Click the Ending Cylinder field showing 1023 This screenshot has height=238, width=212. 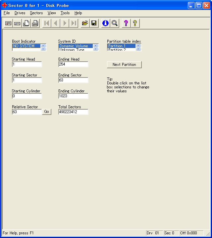point(73,96)
